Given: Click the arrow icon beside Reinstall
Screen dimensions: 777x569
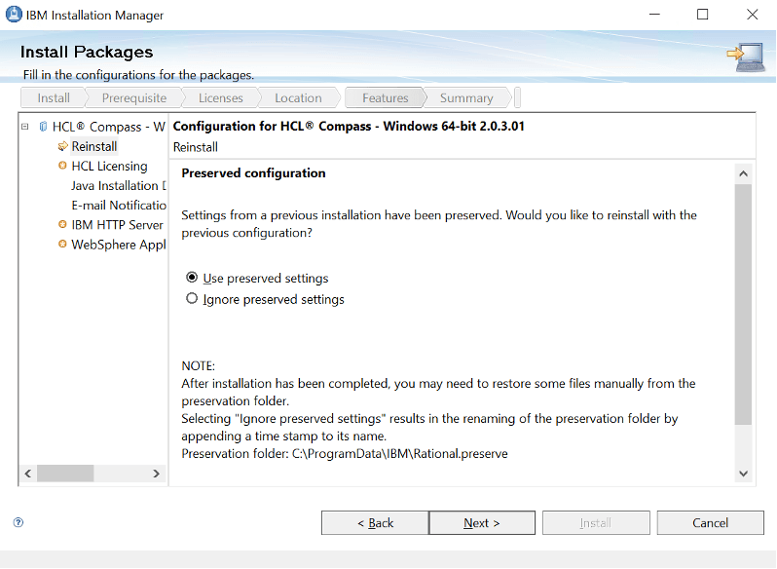Looking at the screenshot, I should (x=62, y=146).
